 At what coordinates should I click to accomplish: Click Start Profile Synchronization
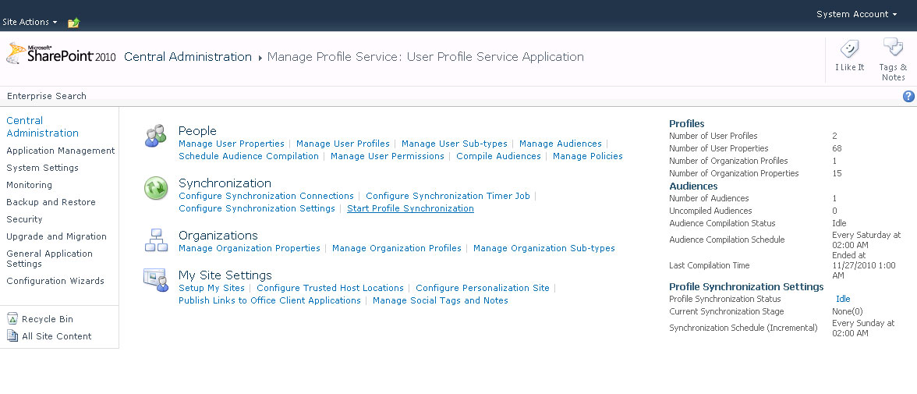(410, 208)
